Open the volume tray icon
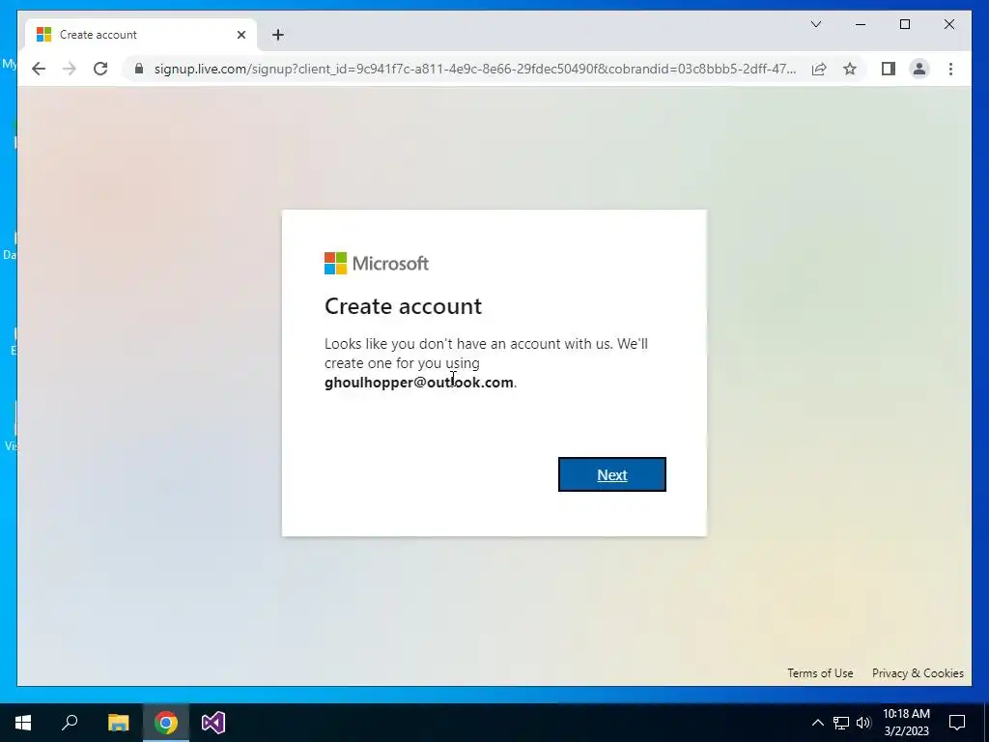Screen dimensions: 989x742 click(863, 723)
